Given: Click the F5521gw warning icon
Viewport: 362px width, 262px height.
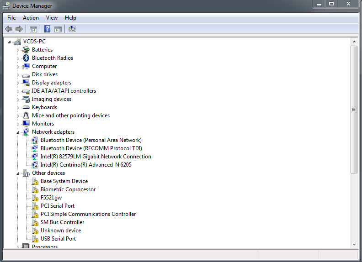Looking at the screenshot, I should point(35,198).
